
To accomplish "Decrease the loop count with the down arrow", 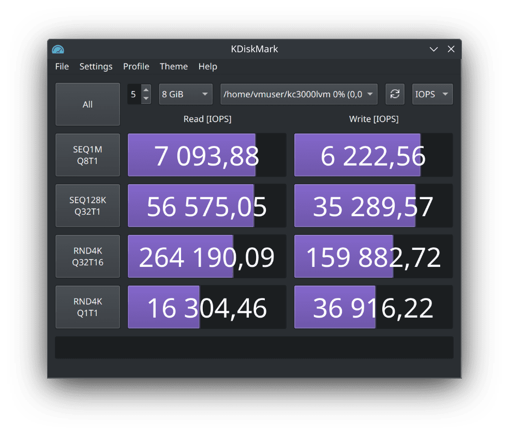I will click(x=146, y=99).
